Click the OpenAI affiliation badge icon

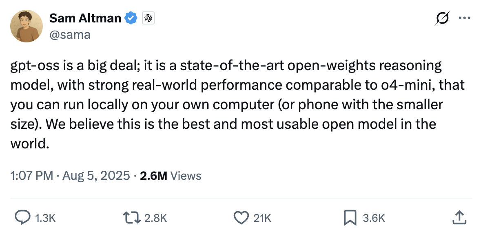(148, 18)
